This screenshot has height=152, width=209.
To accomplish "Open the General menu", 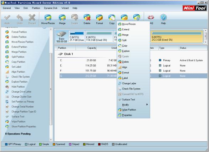I will [x=7, y=8].
